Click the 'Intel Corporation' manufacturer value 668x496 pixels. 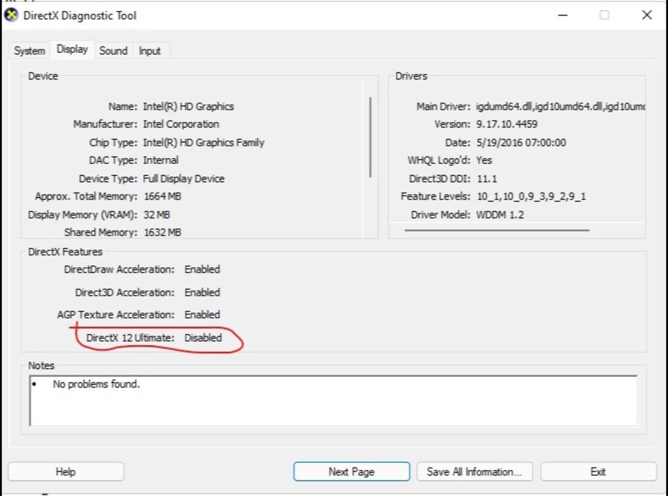181,124
